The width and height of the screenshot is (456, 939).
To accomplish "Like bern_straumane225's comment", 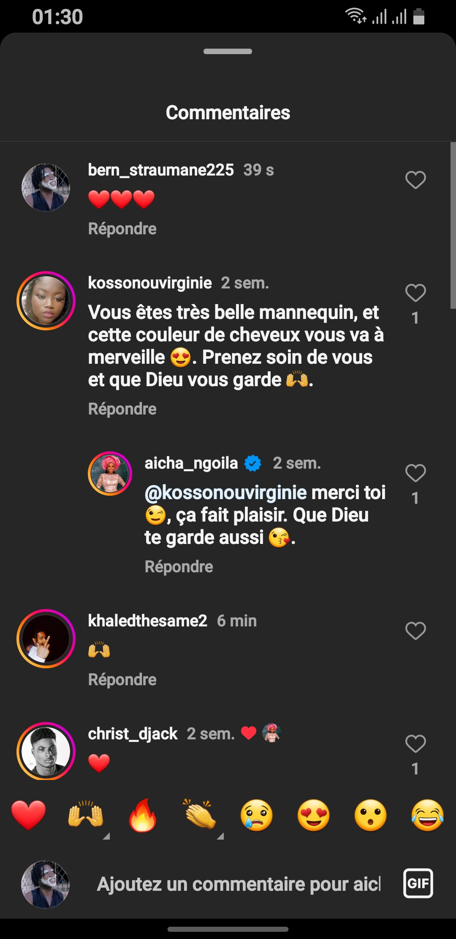I will pos(415,180).
